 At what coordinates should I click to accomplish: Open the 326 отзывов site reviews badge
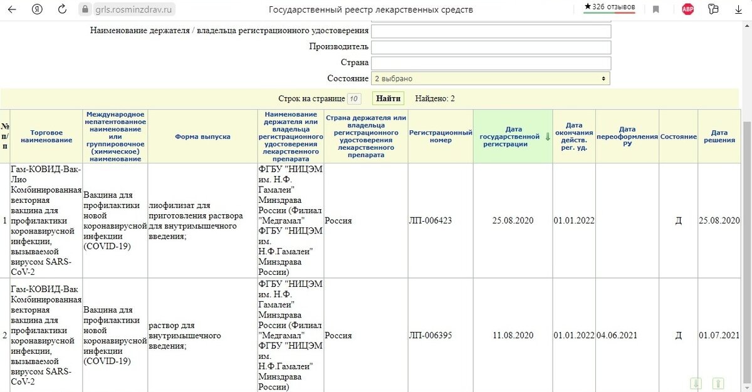[x=610, y=7]
